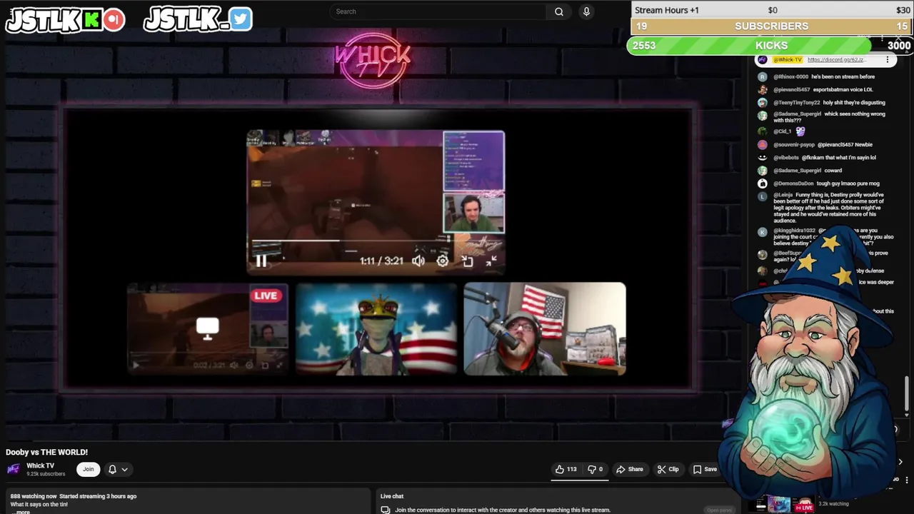Join the Whick TV channel membership
914x514 pixels.
[88, 469]
